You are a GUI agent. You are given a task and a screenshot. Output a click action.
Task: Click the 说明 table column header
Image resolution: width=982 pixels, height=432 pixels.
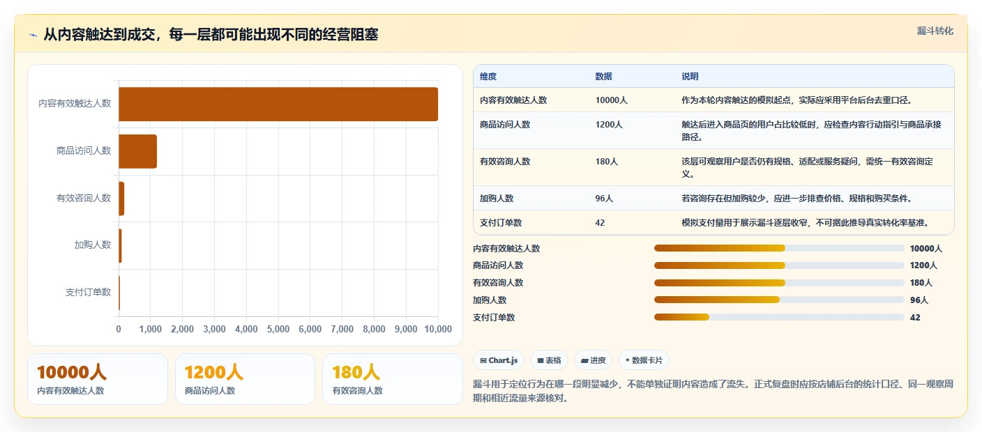coord(690,77)
